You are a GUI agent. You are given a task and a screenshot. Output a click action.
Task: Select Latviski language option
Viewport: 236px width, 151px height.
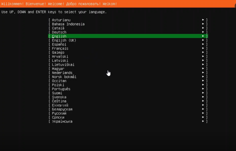(60, 60)
